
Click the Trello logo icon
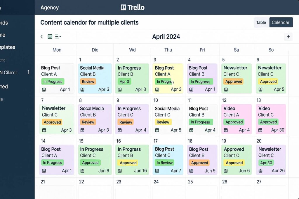[123, 8]
